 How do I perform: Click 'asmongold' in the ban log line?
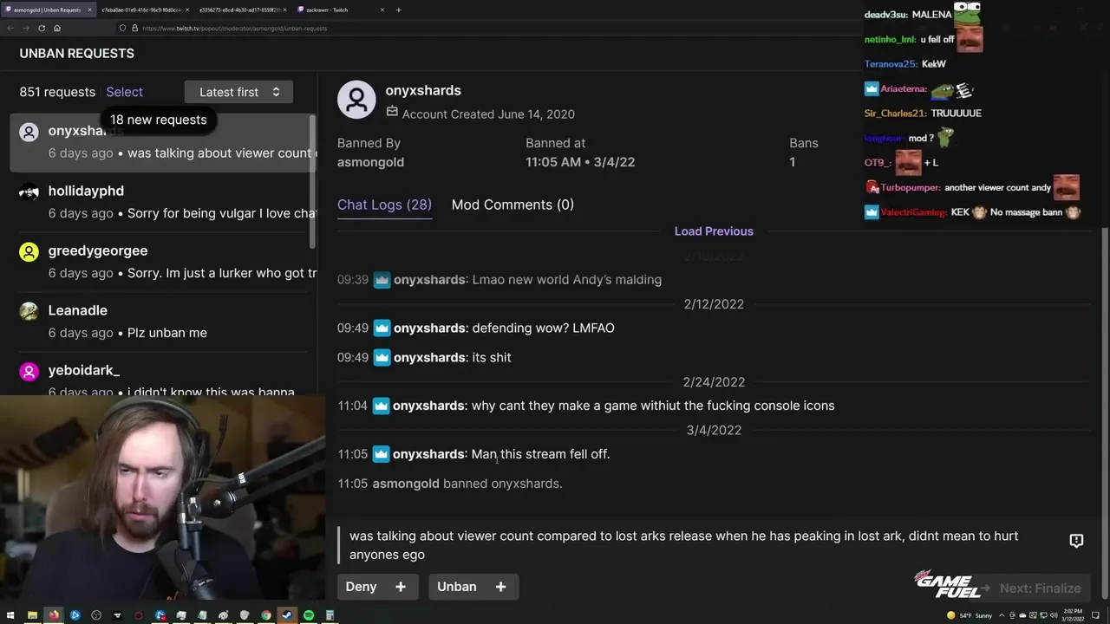tap(406, 484)
